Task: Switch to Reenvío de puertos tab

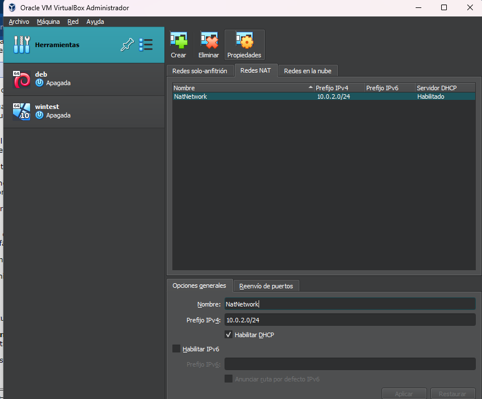Action: (x=266, y=286)
